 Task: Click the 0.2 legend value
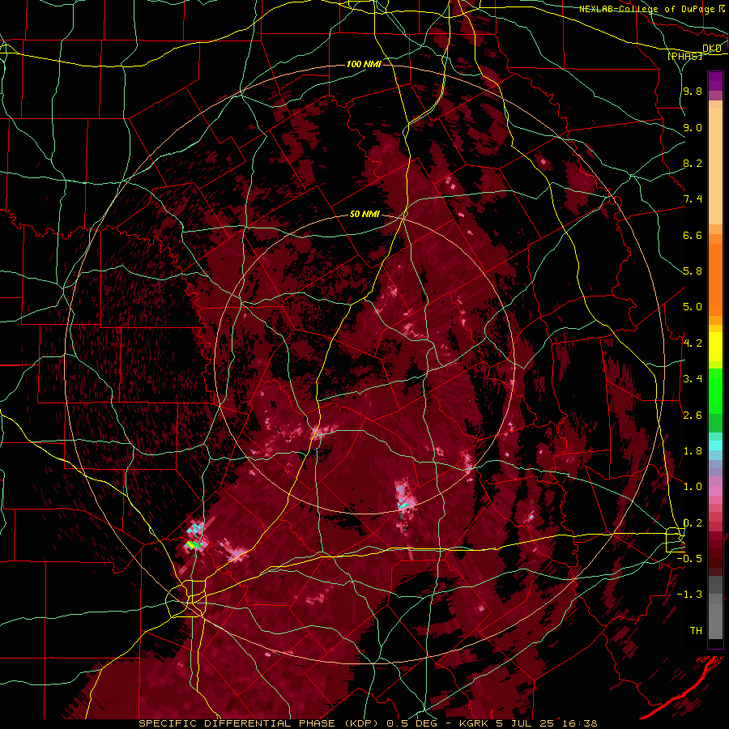pyautogui.click(x=693, y=523)
